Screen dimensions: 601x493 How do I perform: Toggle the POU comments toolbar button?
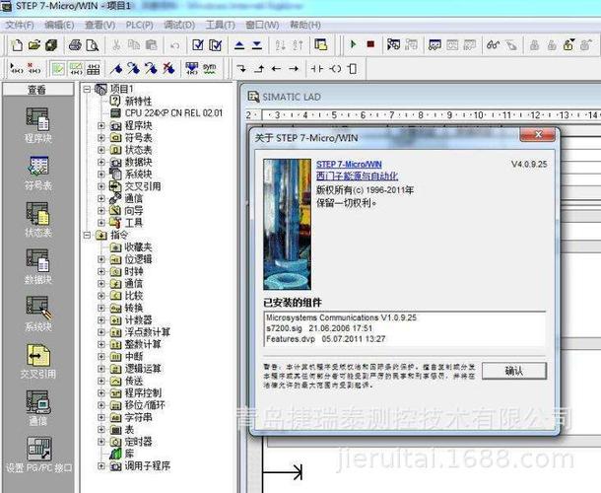(58, 69)
